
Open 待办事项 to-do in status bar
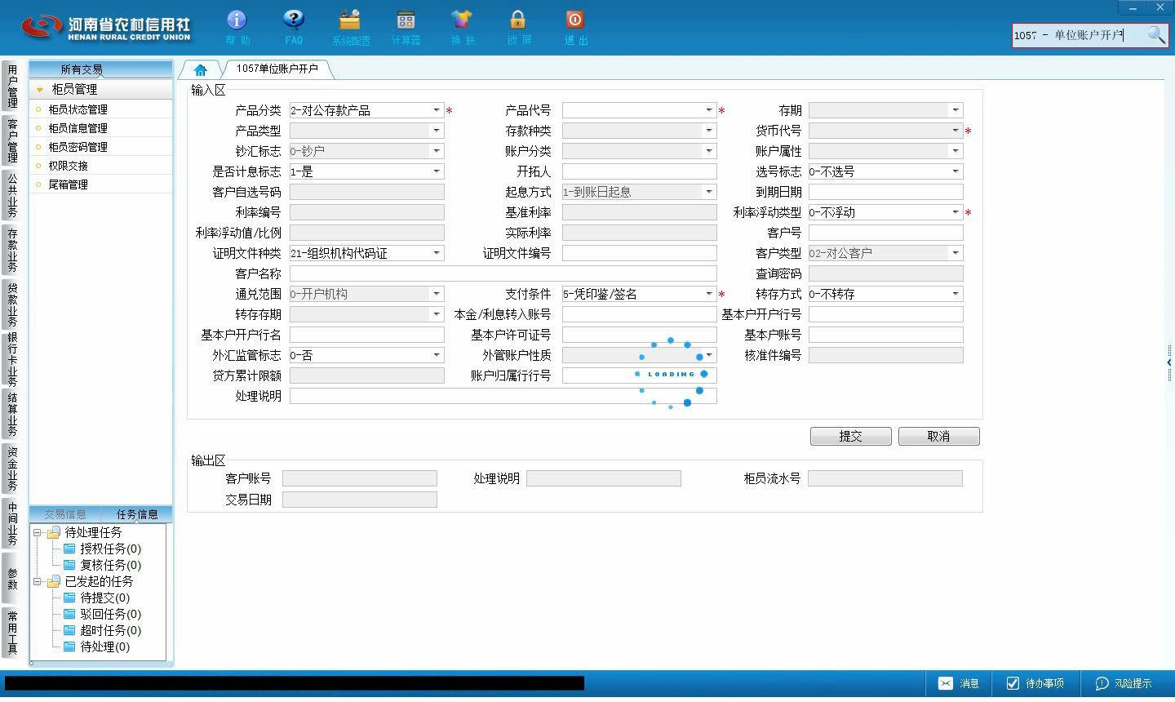click(x=1035, y=683)
